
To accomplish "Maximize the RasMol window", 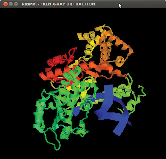I will click(x=16, y=4).
